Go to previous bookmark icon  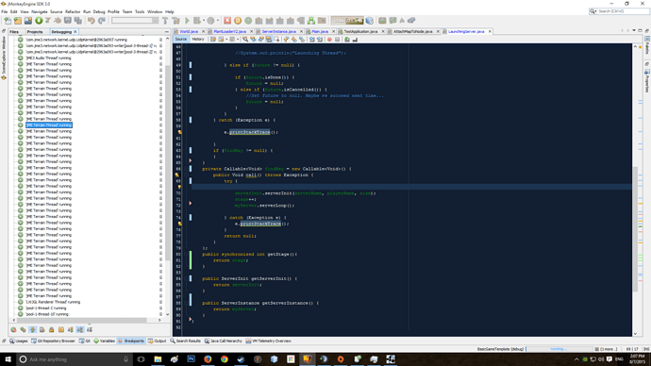coord(286,39)
